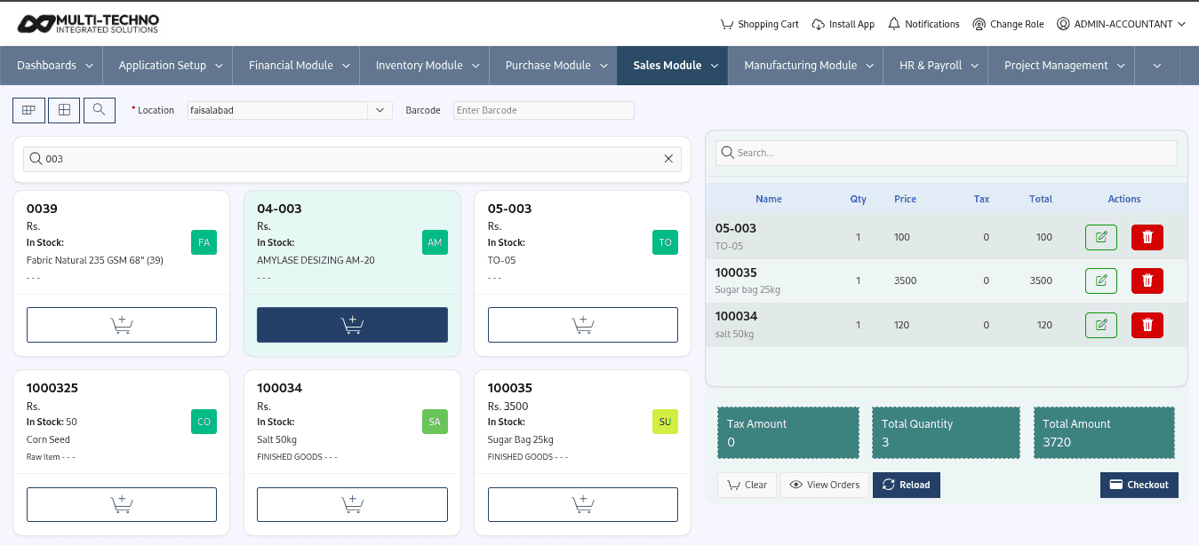
Task: Delete the 100035 Sugar bag row
Action: click(1147, 280)
